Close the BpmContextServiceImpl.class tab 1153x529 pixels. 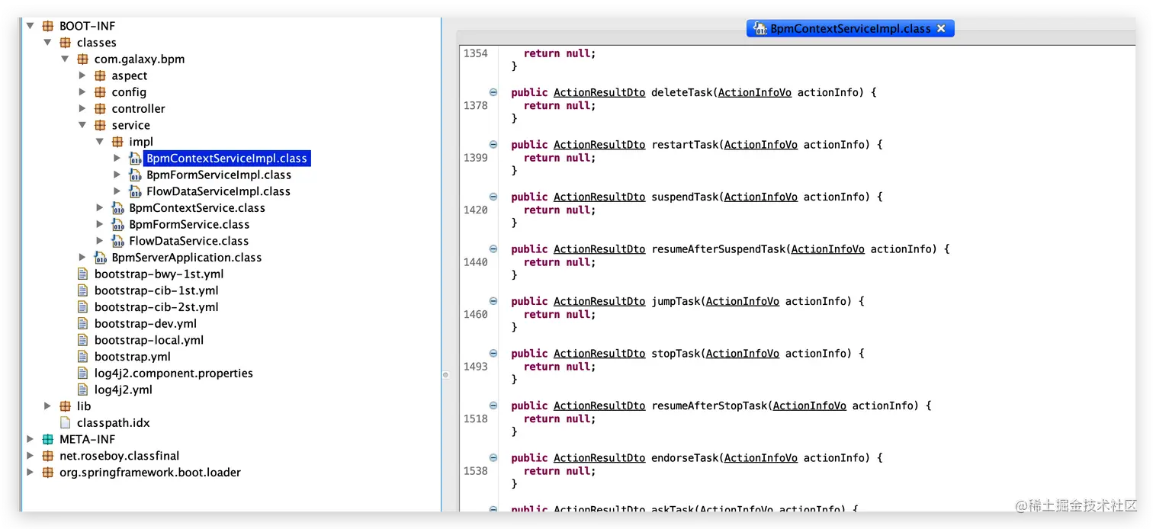[941, 28]
